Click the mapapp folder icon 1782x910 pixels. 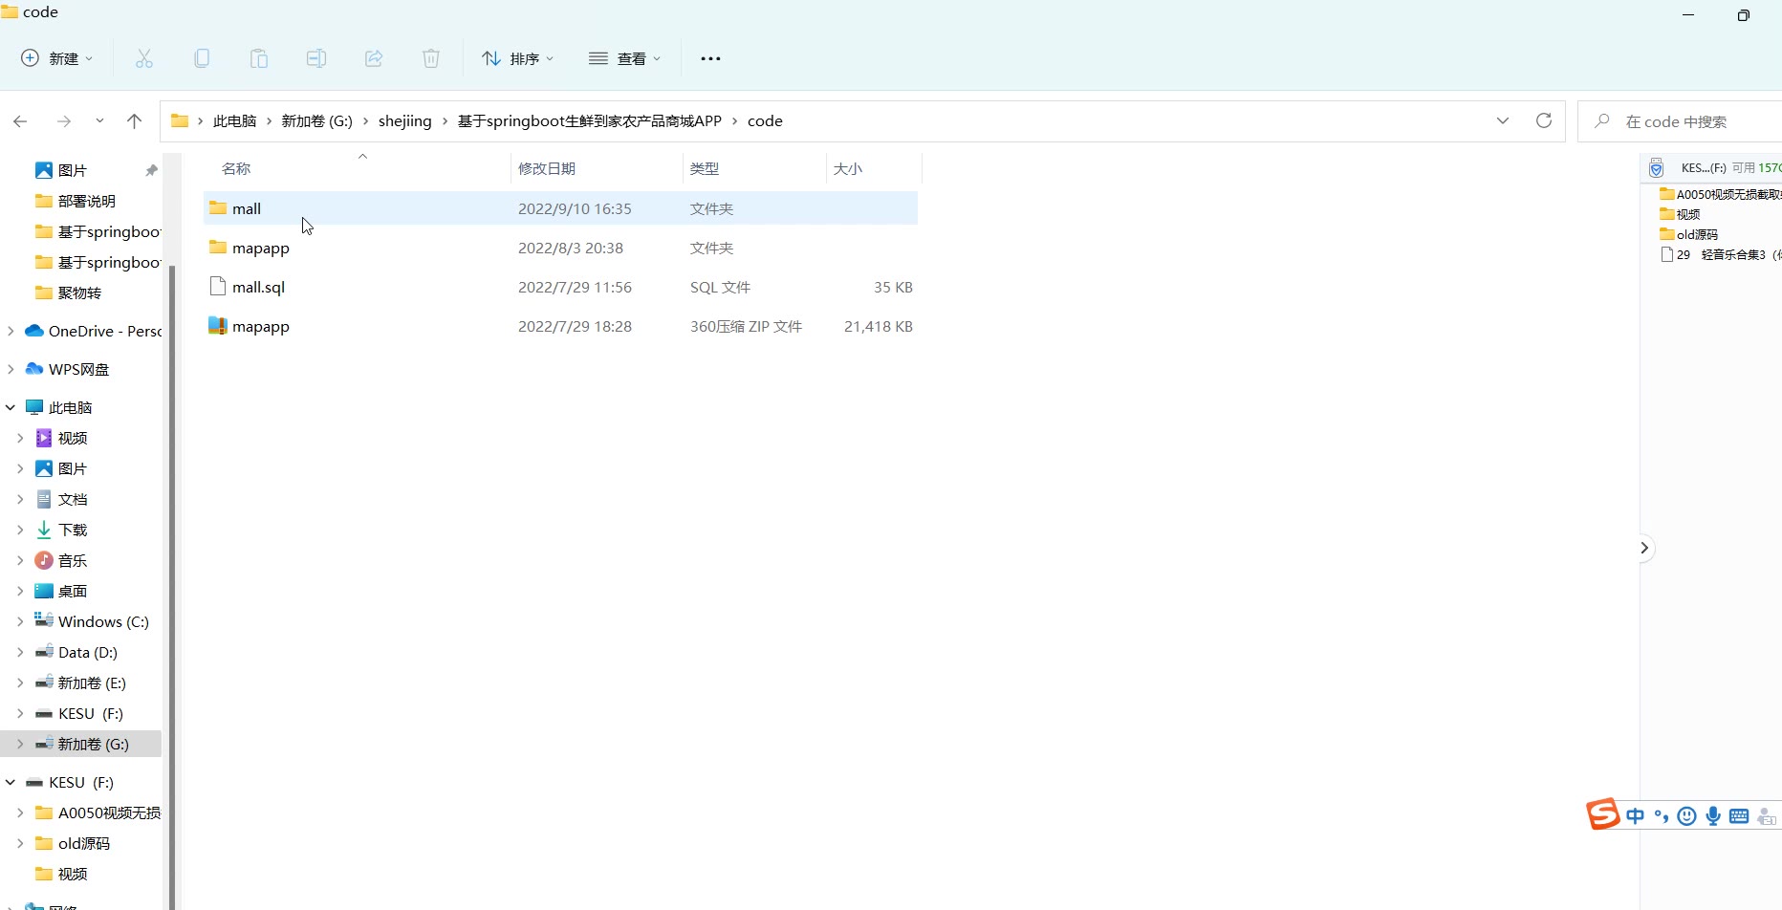[x=218, y=248]
